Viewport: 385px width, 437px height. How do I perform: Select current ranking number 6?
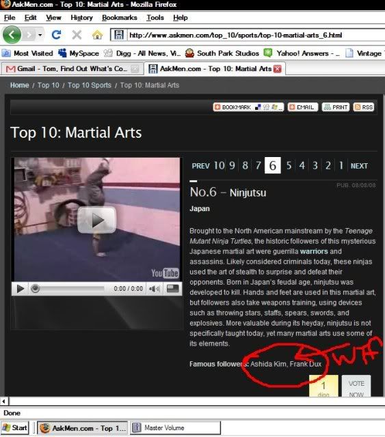pos(273,165)
